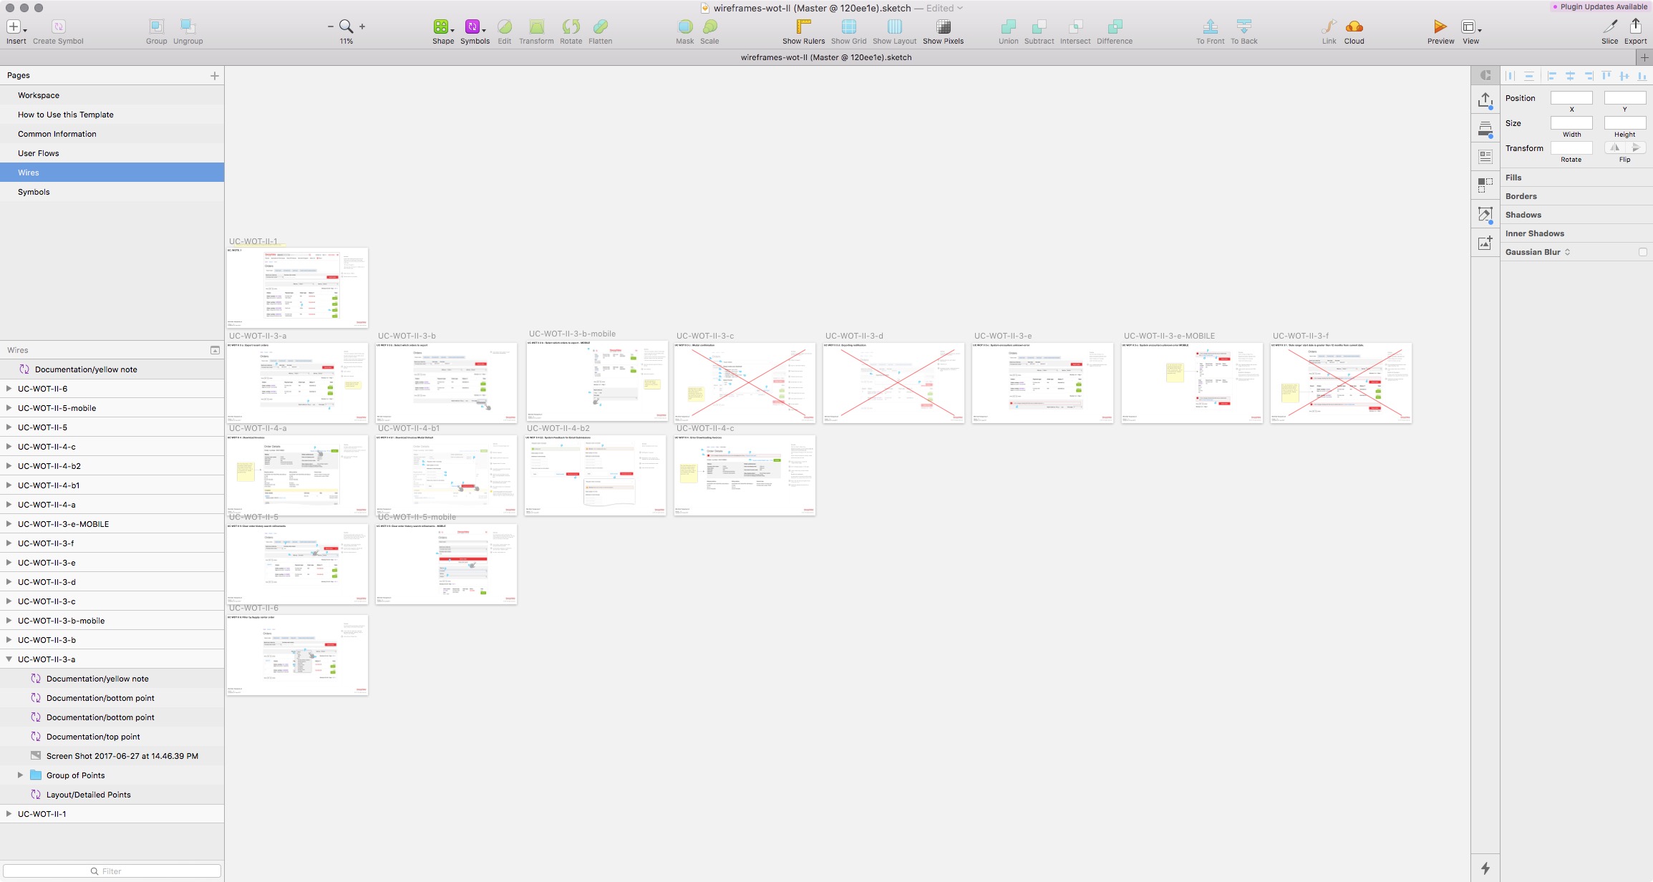Switch to the Symbols page
This screenshot has height=882, width=1653.
coord(34,192)
